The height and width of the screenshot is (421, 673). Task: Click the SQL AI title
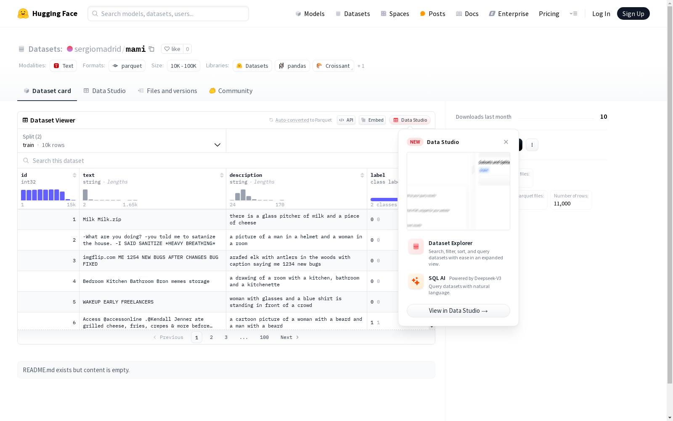[x=437, y=278]
